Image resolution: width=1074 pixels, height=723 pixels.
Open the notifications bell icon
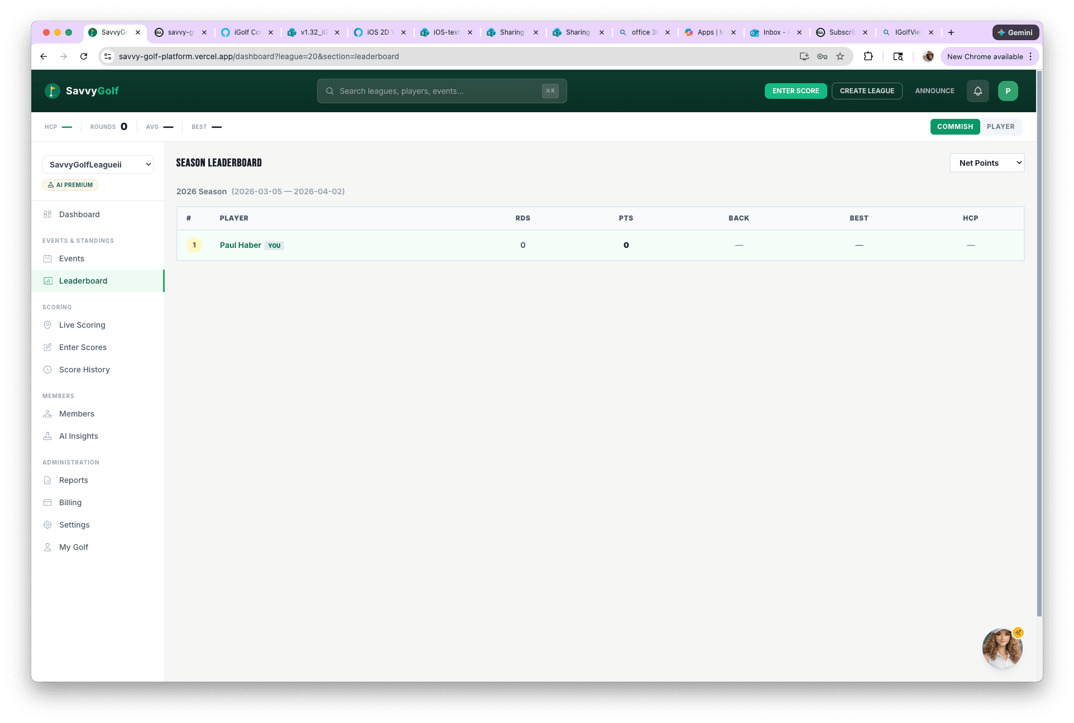[x=977, y=90]
